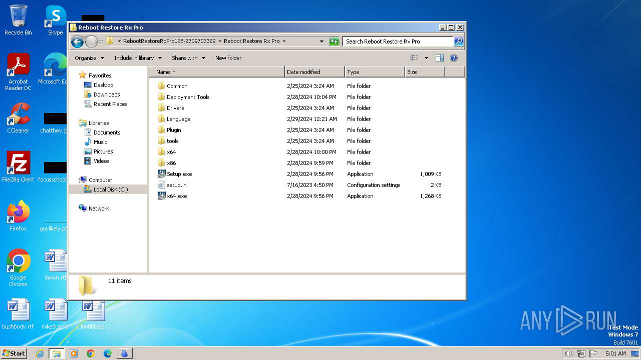The width and height of the screenshot is (641, 360).
Task: Click the Start button on the taskbar
Action: [14, 353]
